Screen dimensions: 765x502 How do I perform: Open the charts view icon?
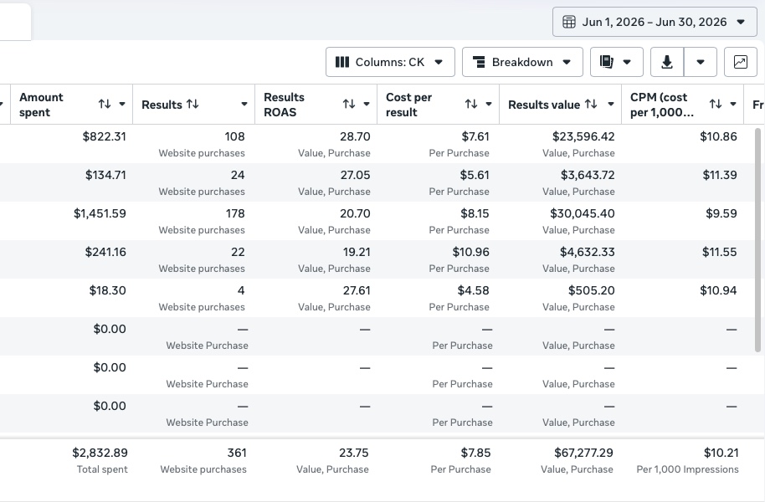click(x=741, y=62)
